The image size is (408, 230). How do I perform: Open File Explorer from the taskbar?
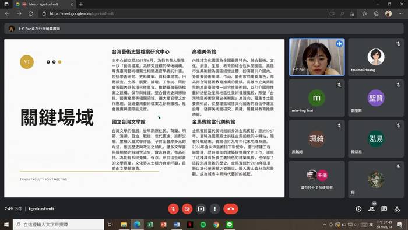pos(124,225)
